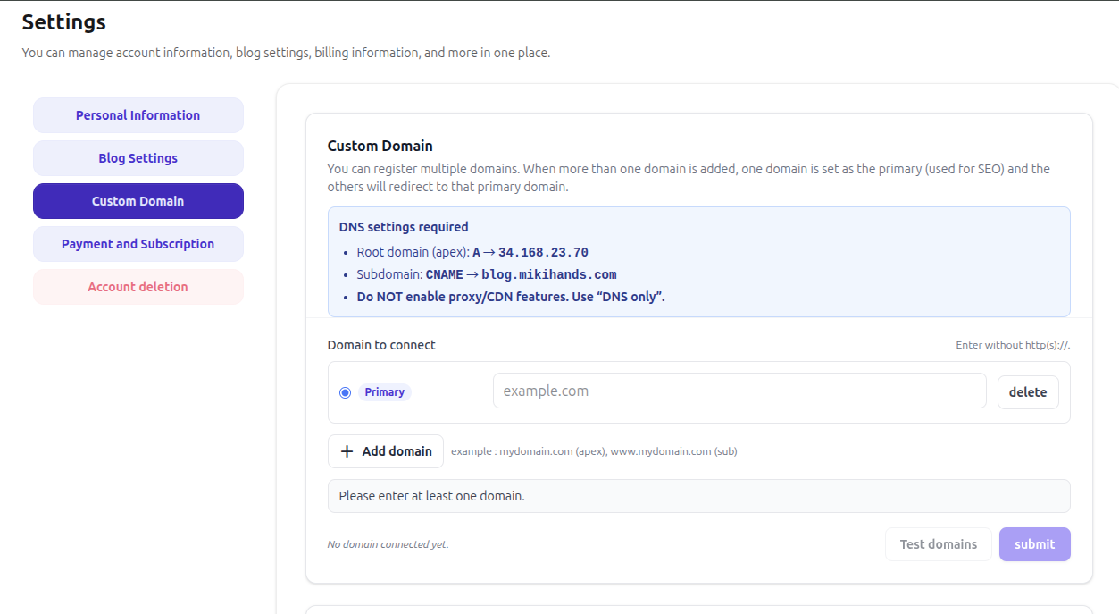Click blog.mikihands.com in the CNAME instructions
Screen dimensions: 1119x614
[548, 273]
